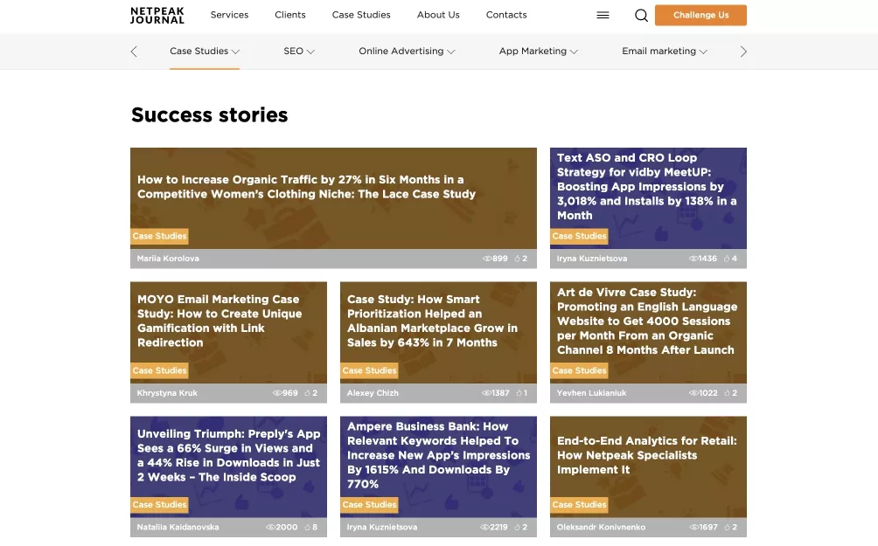Click like icon on Khrystyna Kruk card
Screen dimensions: 878x546
307,393
